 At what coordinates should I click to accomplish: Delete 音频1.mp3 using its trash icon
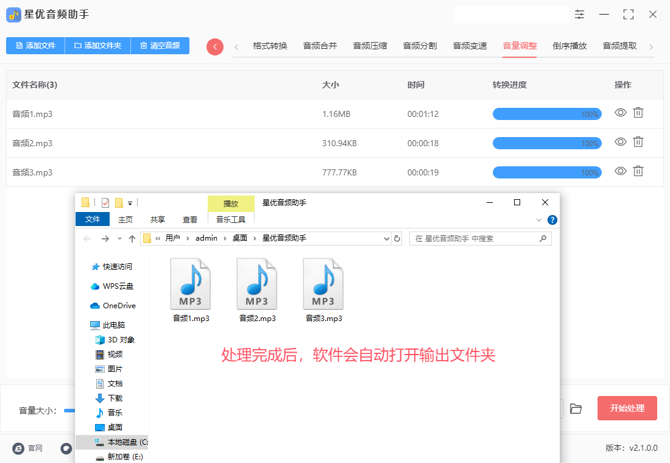click(x=638, y=113)
